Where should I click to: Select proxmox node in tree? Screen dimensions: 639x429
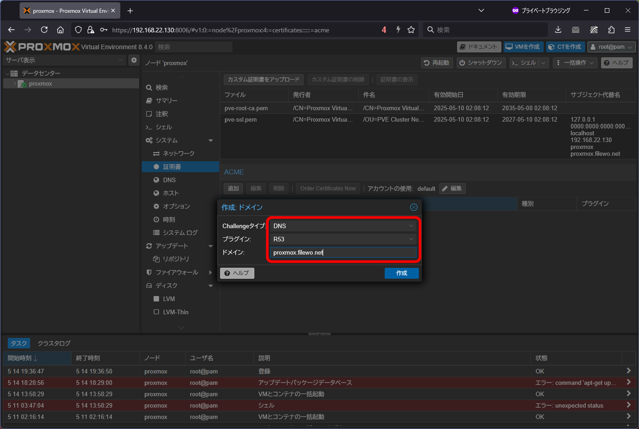pos(71,84)
